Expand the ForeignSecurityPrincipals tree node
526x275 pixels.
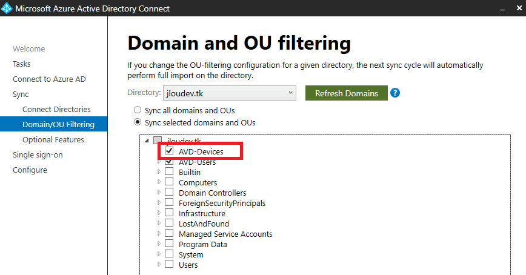pos(159,202)
